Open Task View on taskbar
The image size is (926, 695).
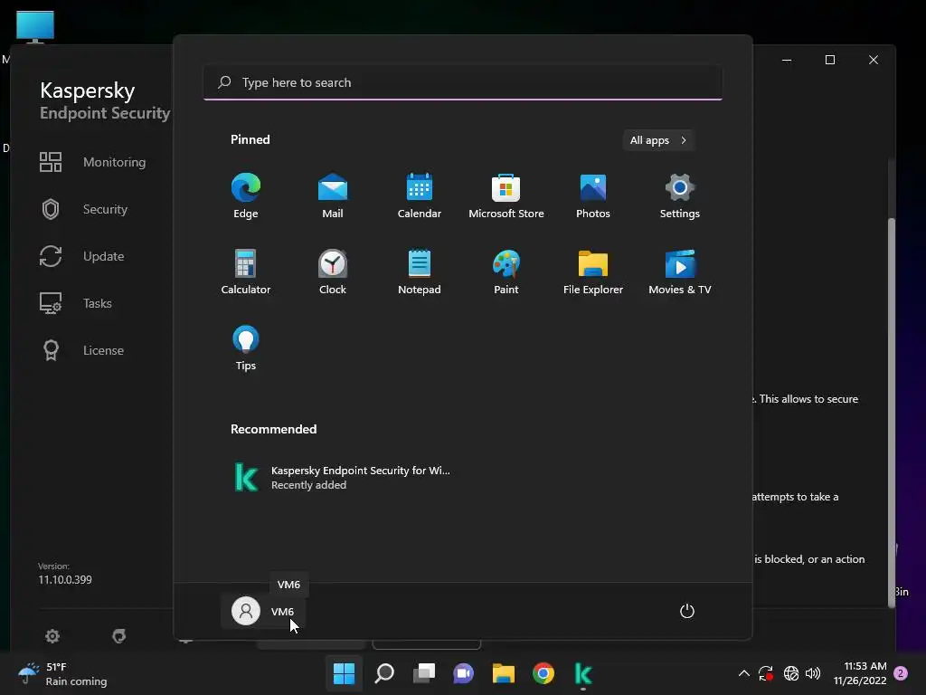point(424,673)
